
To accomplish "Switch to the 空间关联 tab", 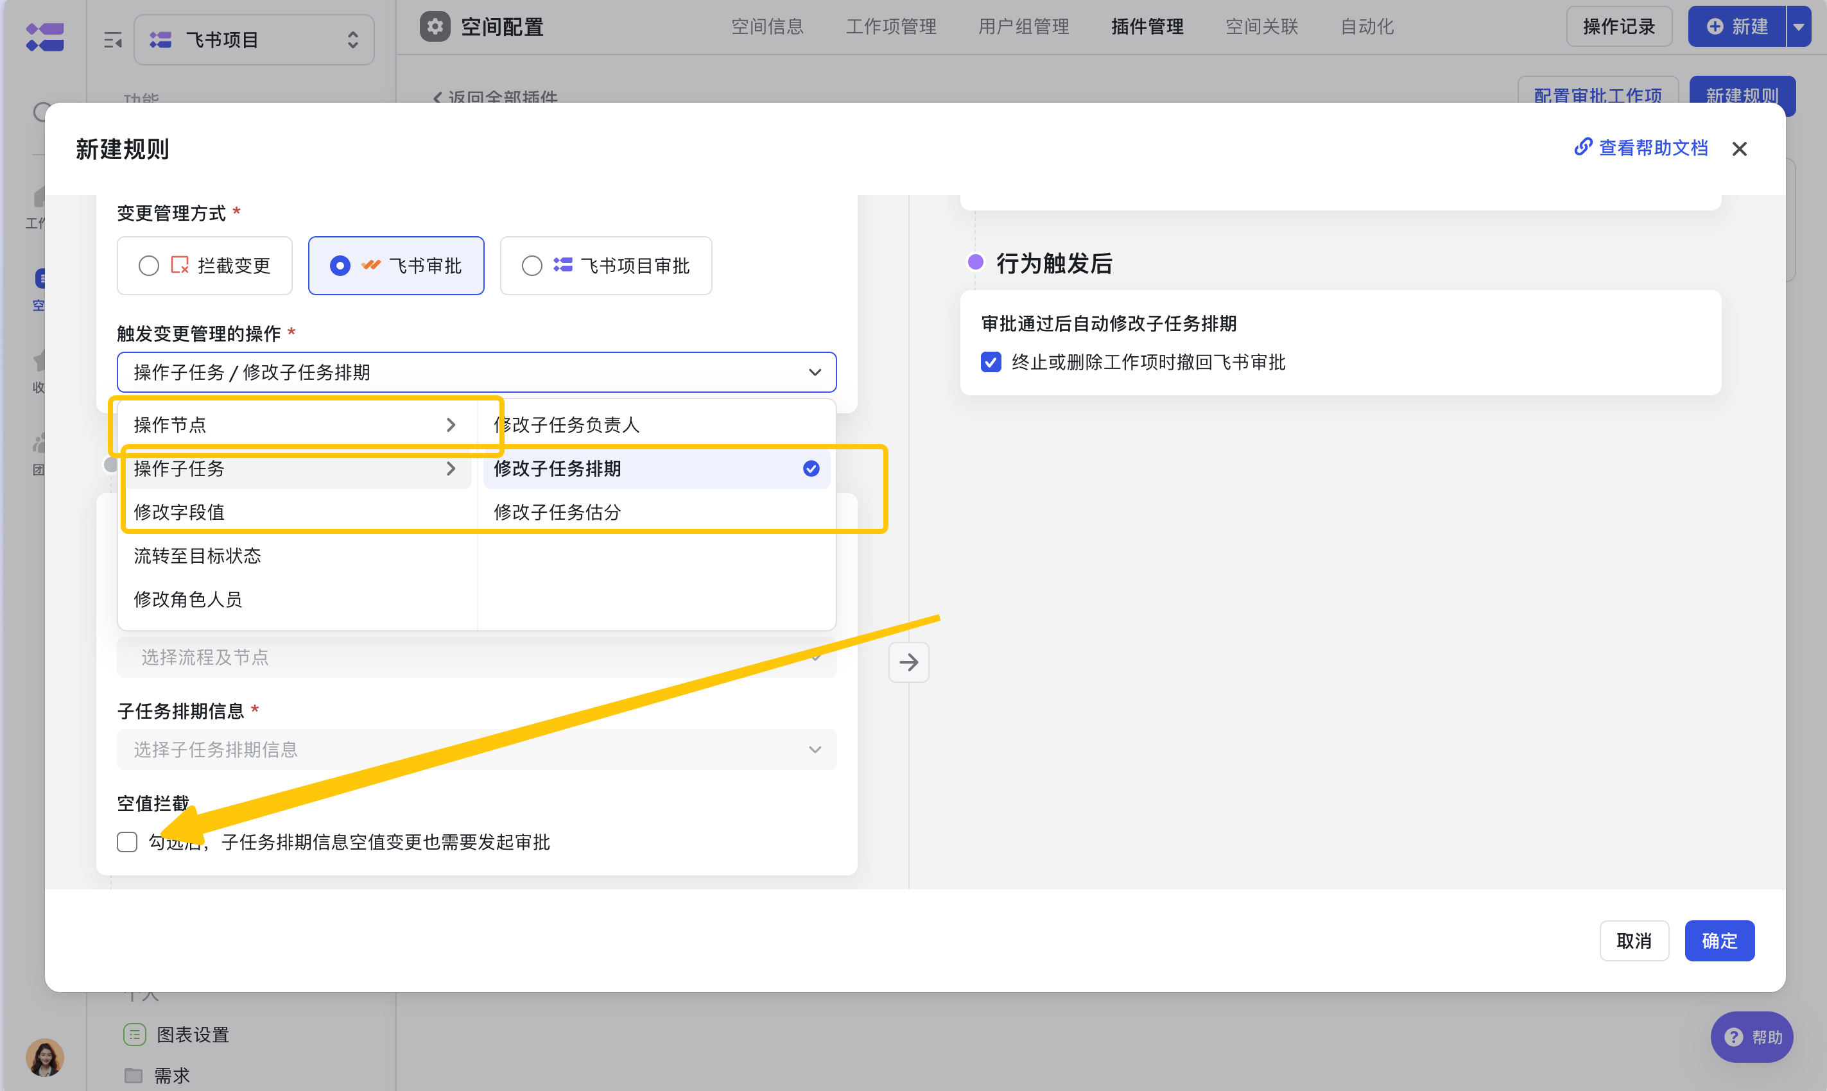I will click(1261, 26).
